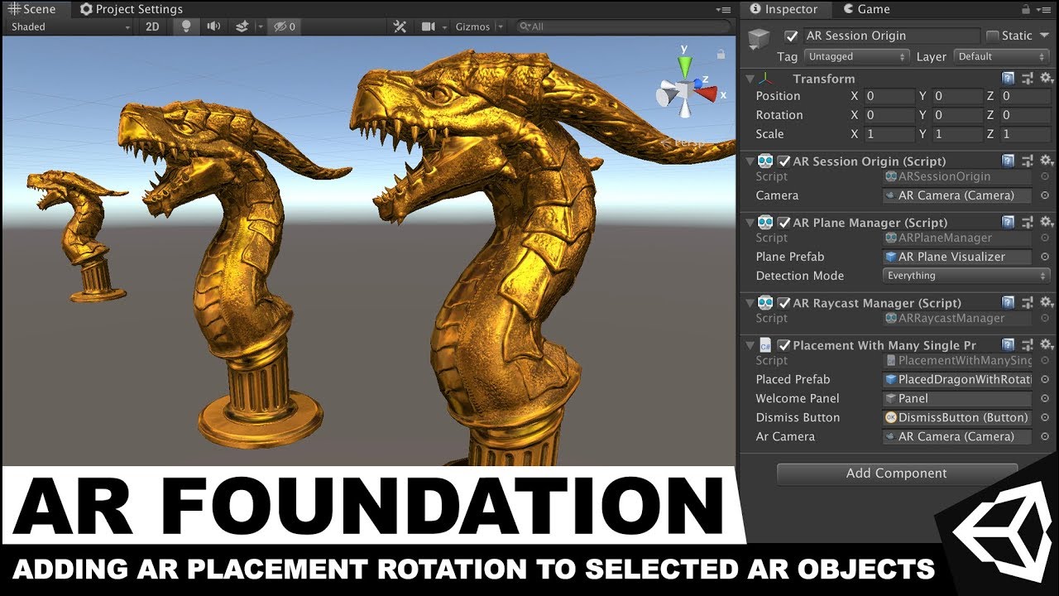
Task: Open AR Plane Manager gear menu
Action: click(1047, 222)
